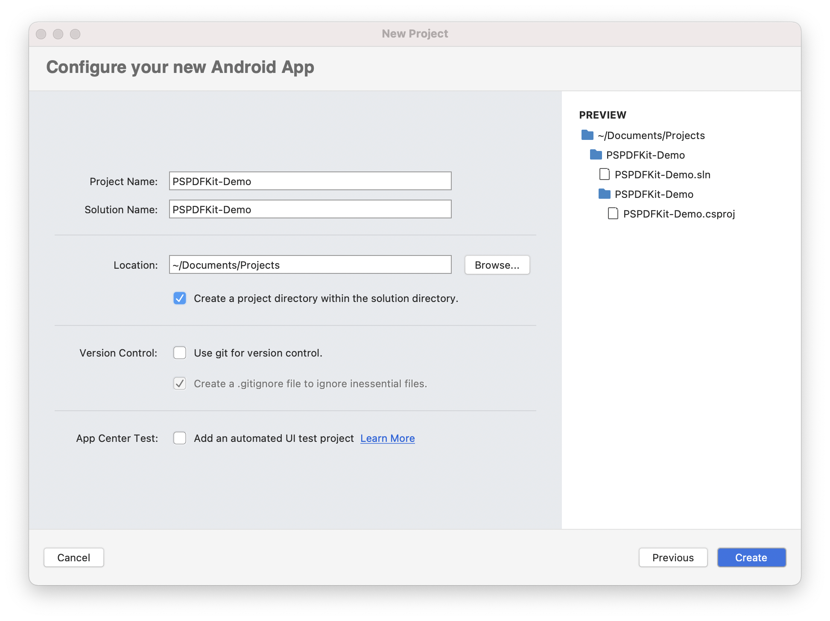Select PSPDFKit-Demo.sln in preview tree

663,174
